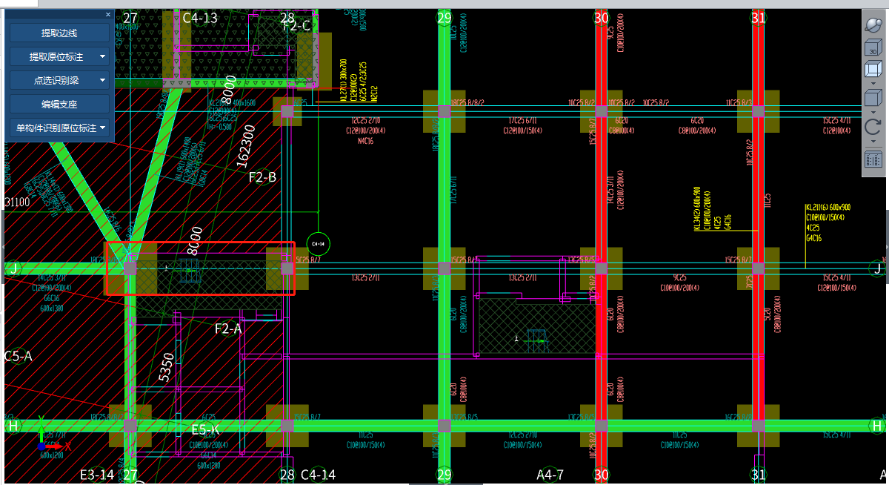Activate the dynamic orbit sphere icon

[874, 24]
